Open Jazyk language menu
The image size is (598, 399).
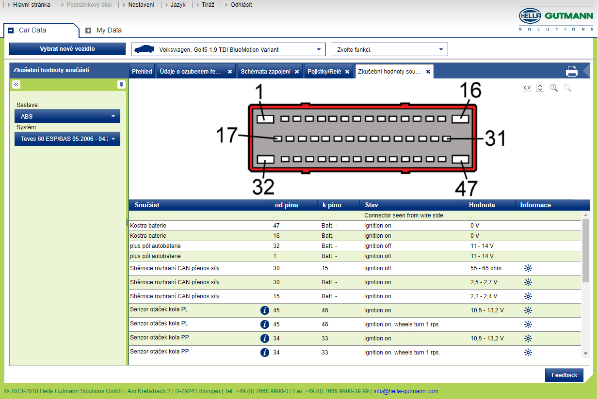click(178, 5)
